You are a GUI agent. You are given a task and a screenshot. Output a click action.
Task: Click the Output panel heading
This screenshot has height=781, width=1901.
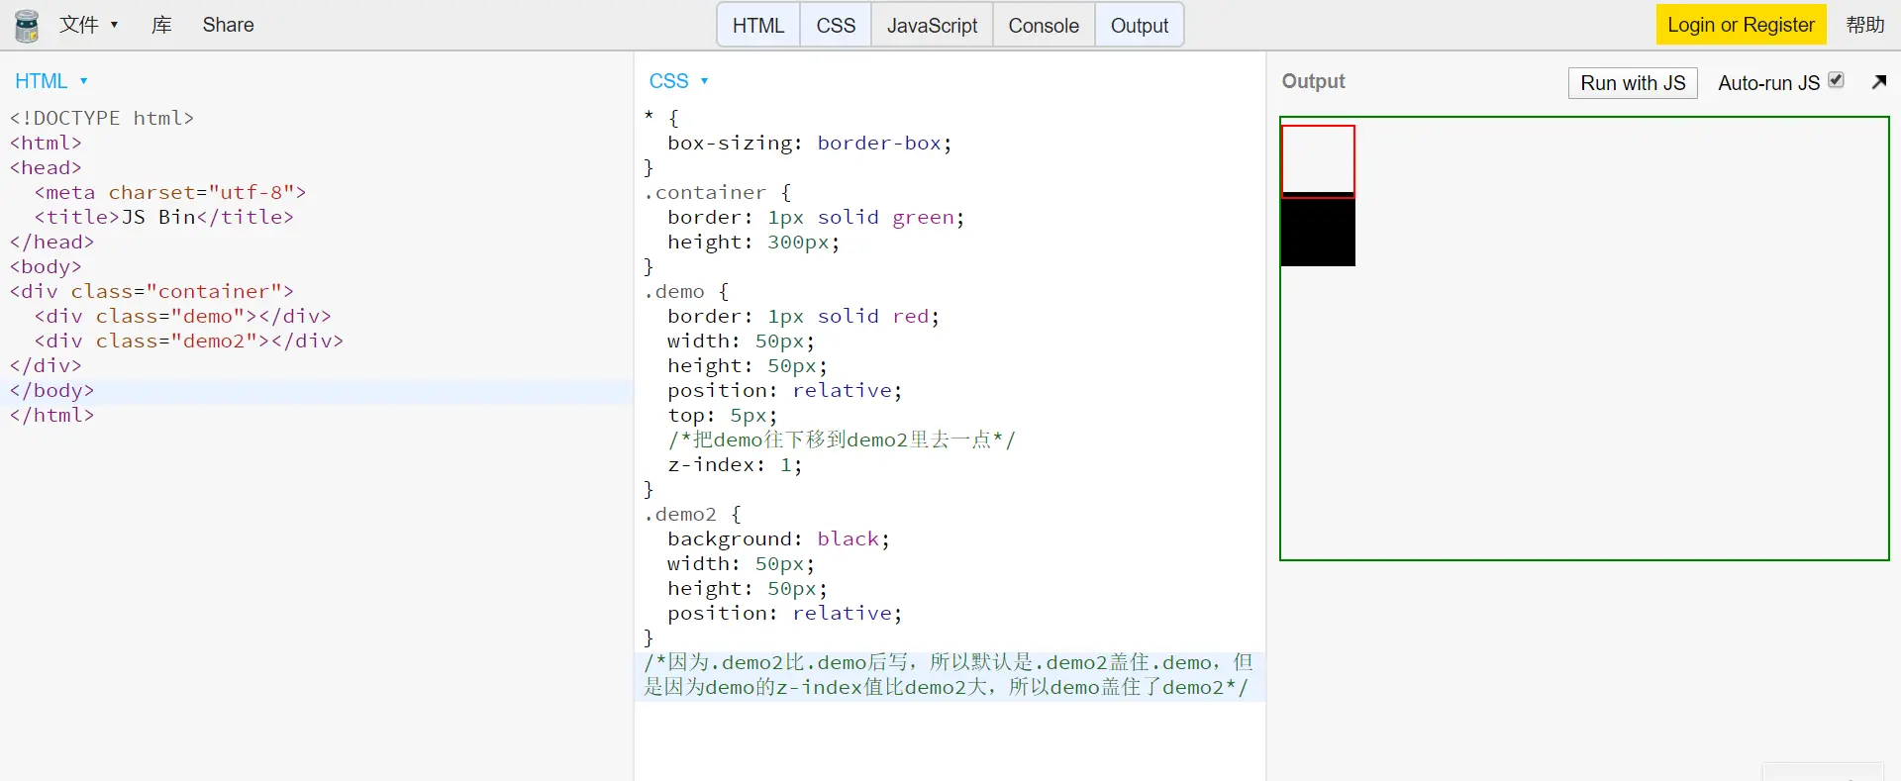(1313, 81)
